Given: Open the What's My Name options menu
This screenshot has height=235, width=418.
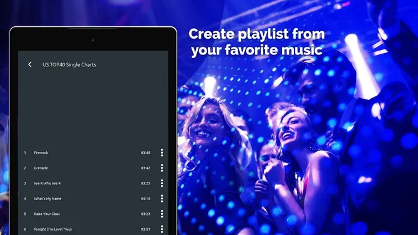Looking at the screenshot, I should pos(162,198).
